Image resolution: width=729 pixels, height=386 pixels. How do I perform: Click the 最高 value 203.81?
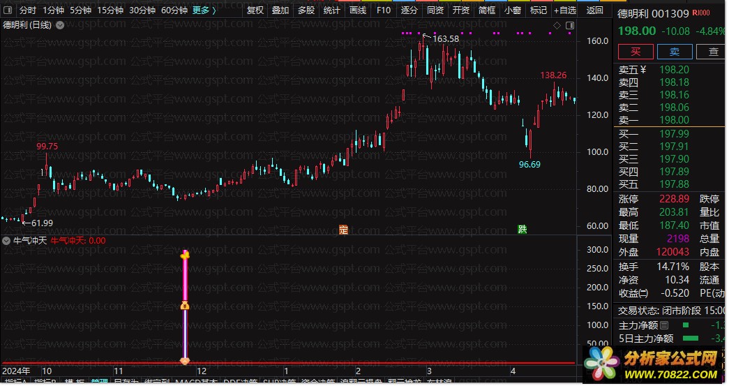[x=674, y=212]
